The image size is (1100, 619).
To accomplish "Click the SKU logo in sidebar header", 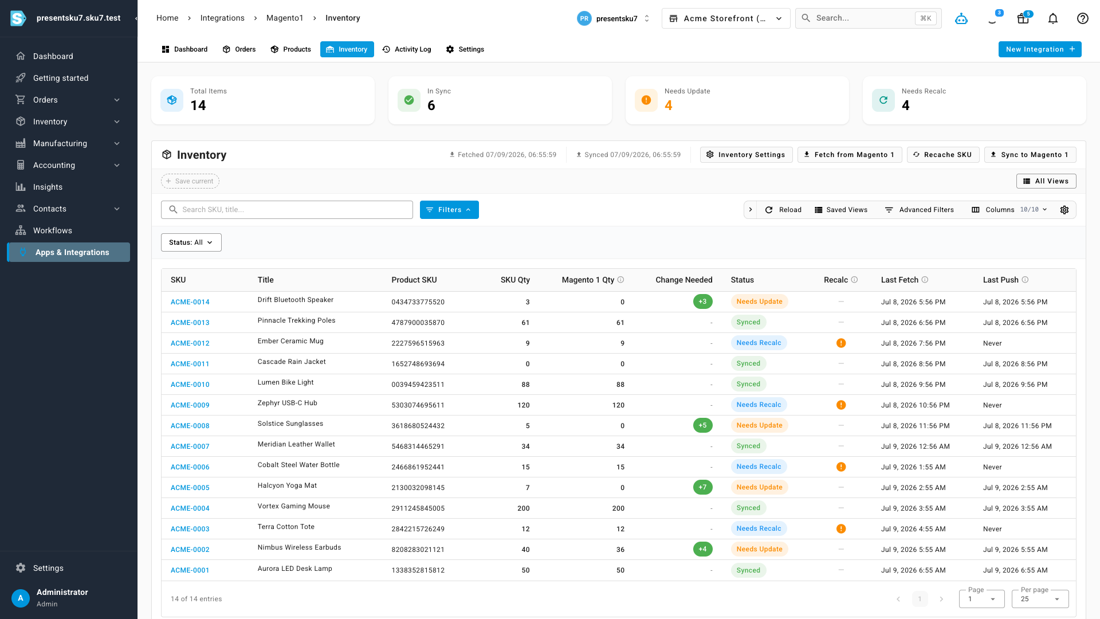I will point(18,18).
